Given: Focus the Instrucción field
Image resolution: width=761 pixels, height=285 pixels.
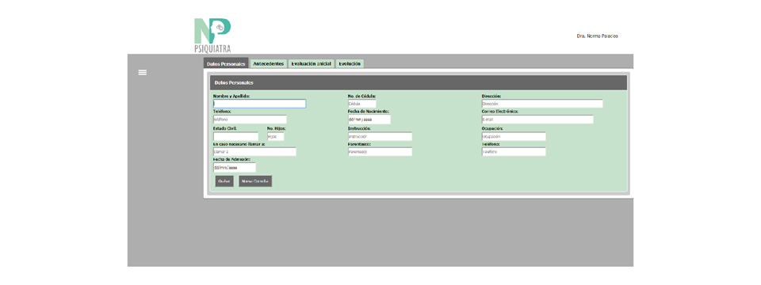Looking at the screenshot, I should point(380,137).
